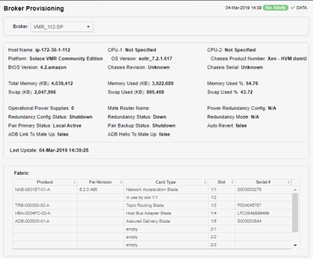Click the Fw-Version column header
This screenshot has height=259, width=313.
click(100, 182)
